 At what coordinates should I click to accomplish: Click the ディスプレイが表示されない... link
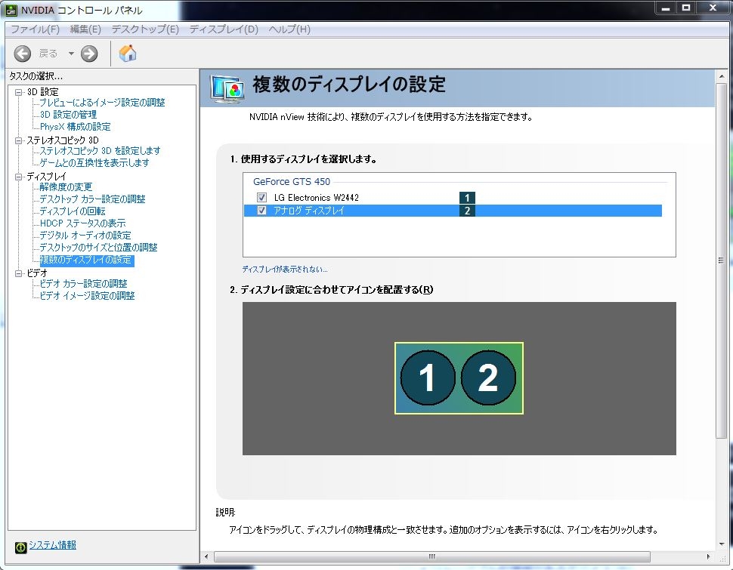point(285,270)
